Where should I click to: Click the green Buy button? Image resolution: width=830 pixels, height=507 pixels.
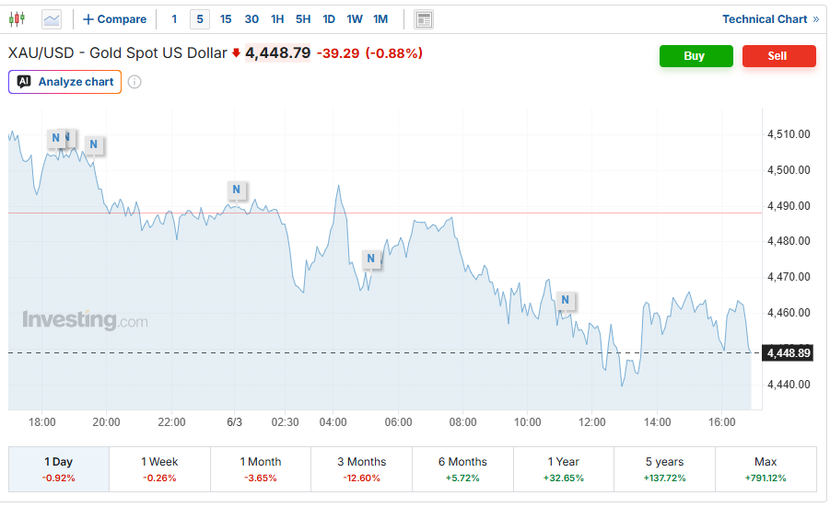pyautogui.click(x=696, y=56)
